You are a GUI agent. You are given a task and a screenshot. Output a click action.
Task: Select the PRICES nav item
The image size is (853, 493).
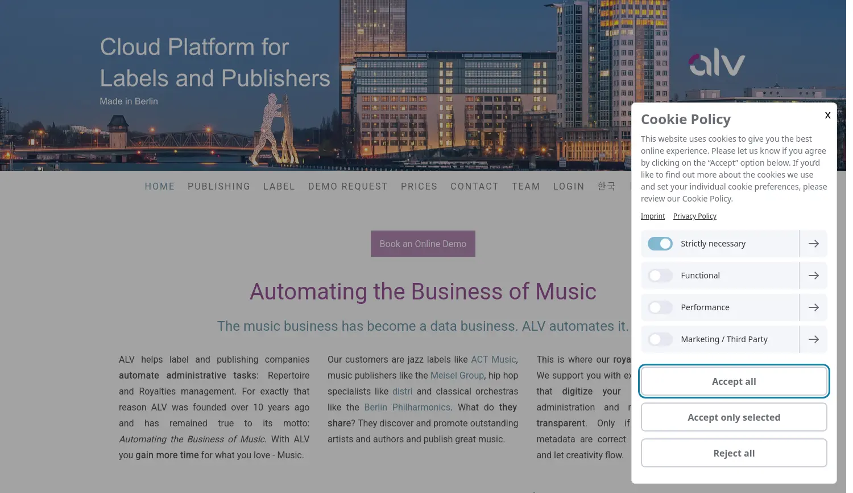pos(419,186)
